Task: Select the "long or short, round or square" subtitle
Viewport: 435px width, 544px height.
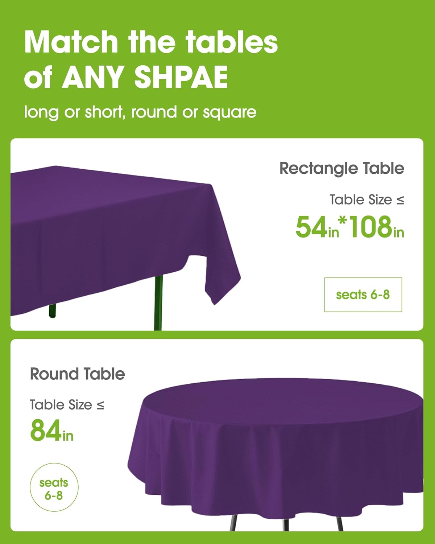Action: (140, 112)
